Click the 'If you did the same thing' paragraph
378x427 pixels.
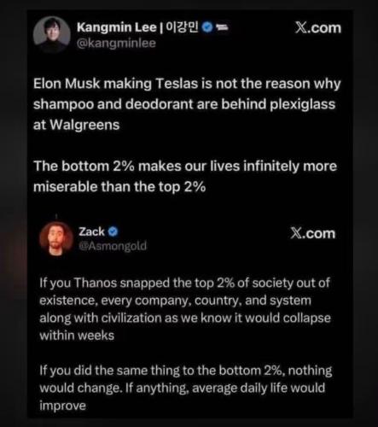pyautogui.click(x=186, y=388)
